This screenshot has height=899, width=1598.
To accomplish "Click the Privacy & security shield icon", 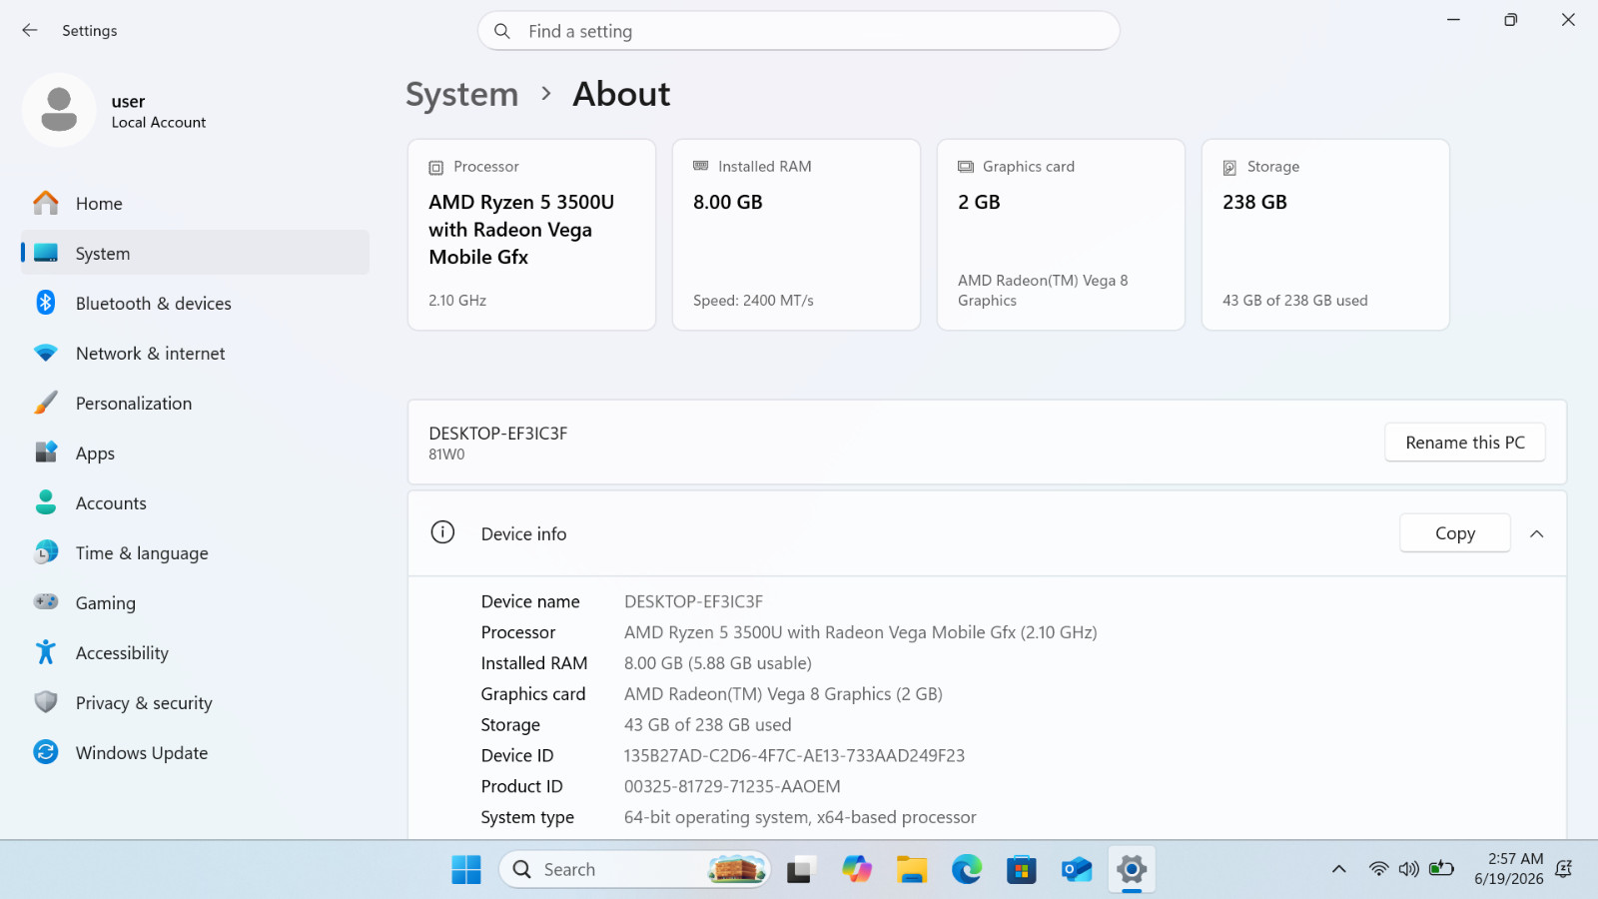I will pos(46,702).
